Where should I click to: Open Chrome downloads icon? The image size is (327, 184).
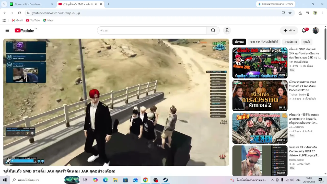tap(300, 13)
